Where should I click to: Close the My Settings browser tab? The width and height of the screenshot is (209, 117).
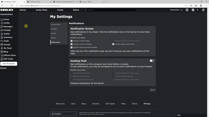click(24, 2)
